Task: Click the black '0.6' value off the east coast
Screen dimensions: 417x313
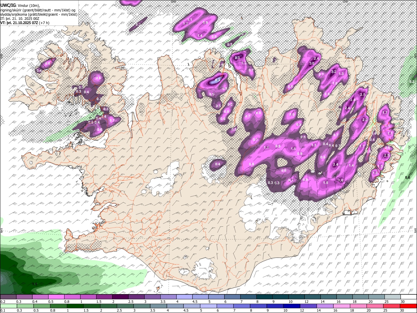Action: (x=408, y=177)
